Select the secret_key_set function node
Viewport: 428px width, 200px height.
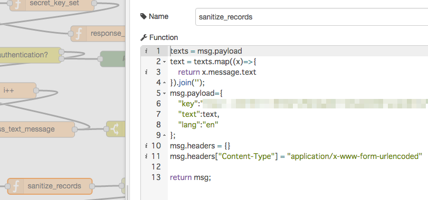point(52,3)
